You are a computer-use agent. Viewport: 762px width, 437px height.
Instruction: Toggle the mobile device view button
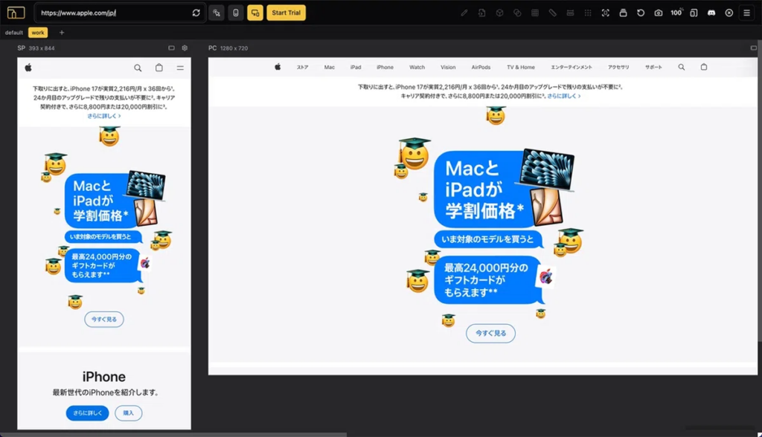pos(236,13)
